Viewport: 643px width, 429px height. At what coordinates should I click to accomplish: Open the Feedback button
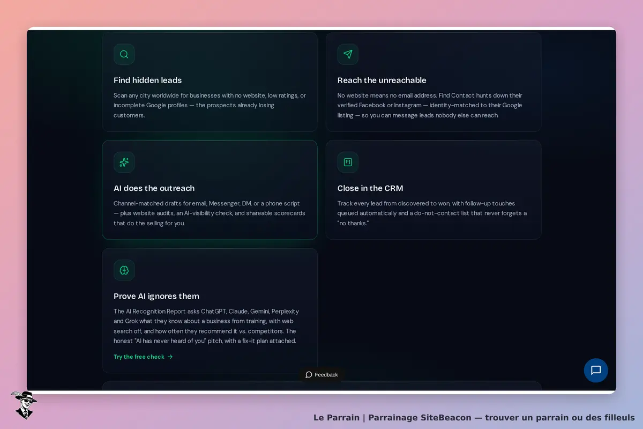click(x=322, y=375)
